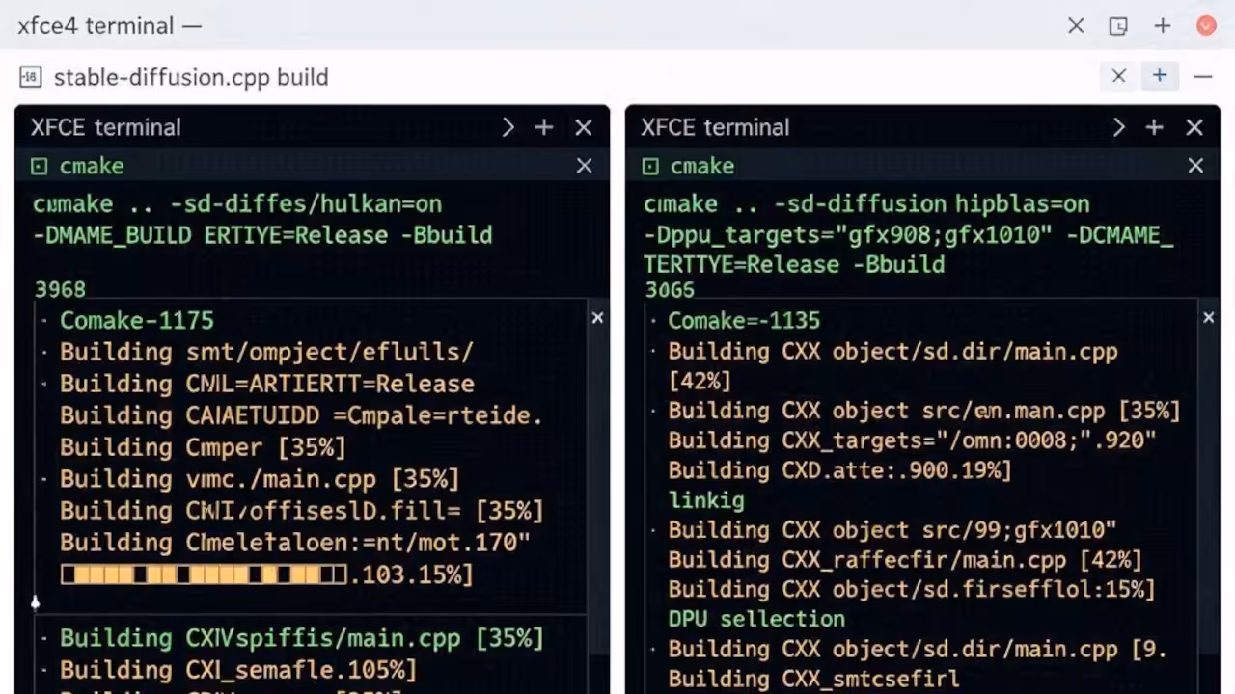Close the right XFCE terminal pane
Viewport: 1235px width, 694px height.
coord(1194,127)
